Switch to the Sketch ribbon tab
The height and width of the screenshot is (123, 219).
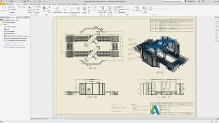tap(25, 4)
